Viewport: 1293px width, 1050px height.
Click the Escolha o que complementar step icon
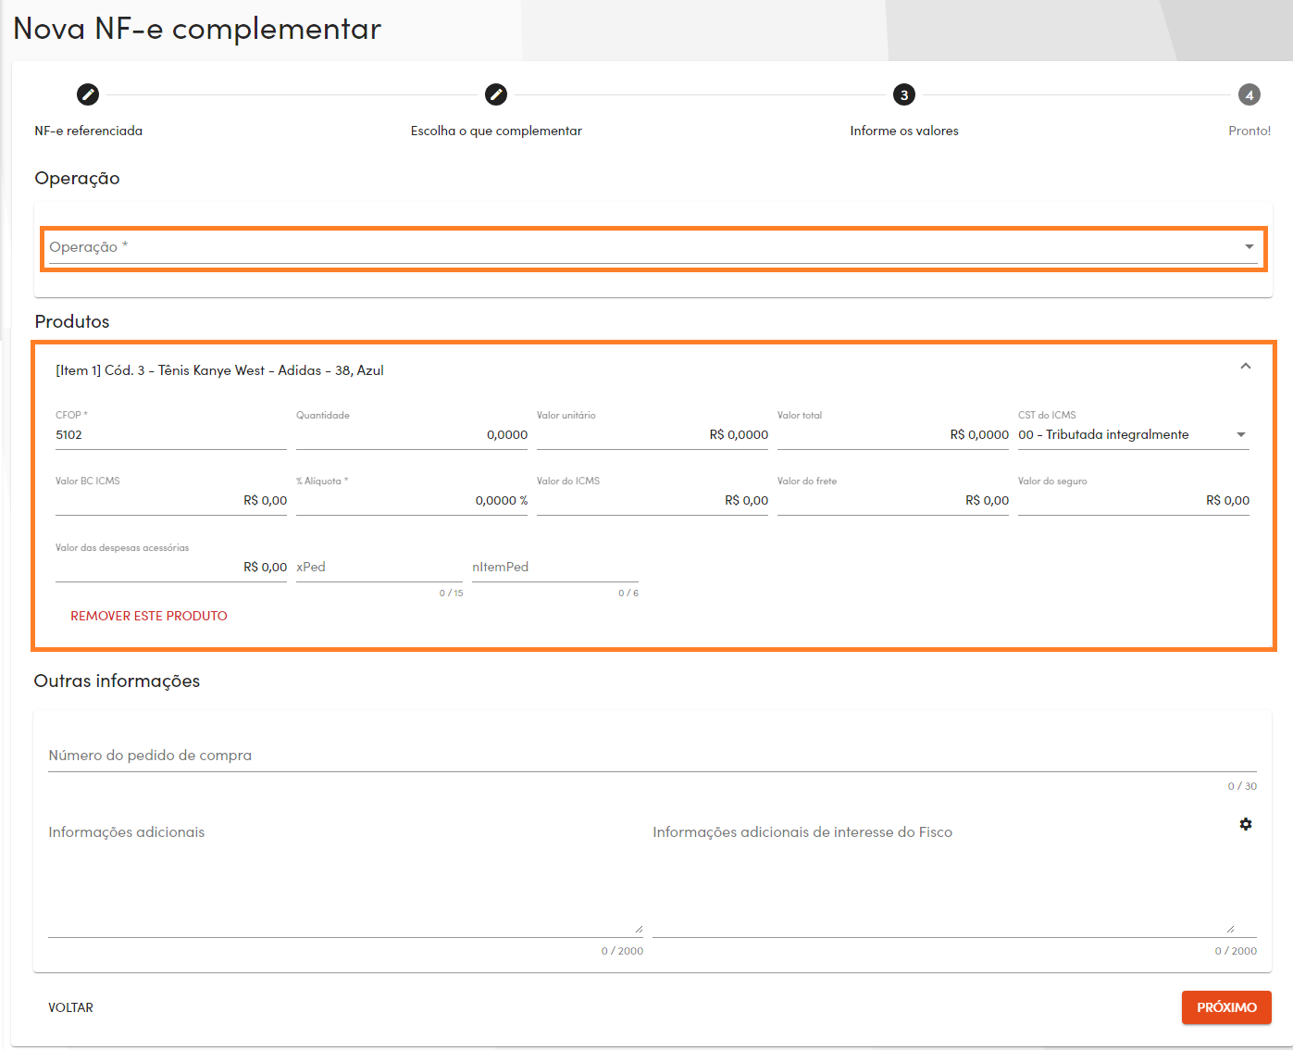tap(496, 94)
